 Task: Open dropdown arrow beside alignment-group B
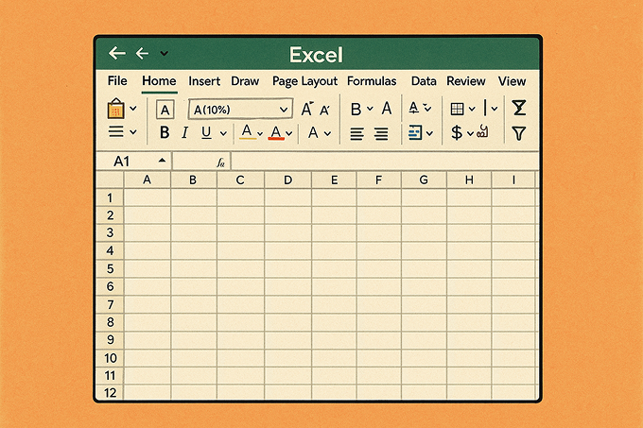click(370, 109)
